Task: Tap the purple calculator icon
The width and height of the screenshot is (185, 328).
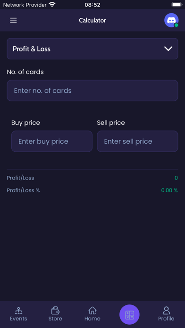Action: pos(129,315)
